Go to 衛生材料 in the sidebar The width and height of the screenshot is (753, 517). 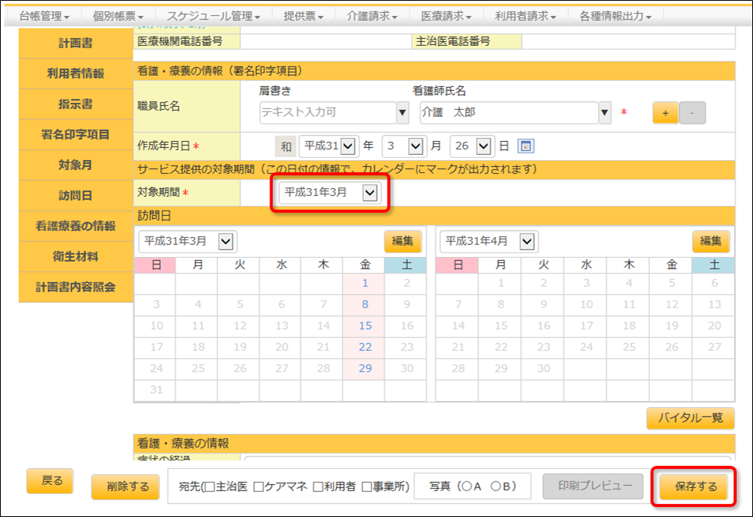click(x=76, y=256)
